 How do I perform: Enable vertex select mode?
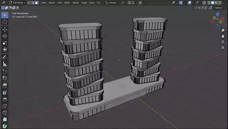(29, 3)
